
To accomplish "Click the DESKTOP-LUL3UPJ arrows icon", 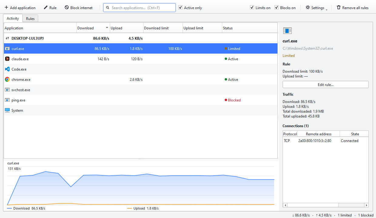I will (x=7, y=38).
